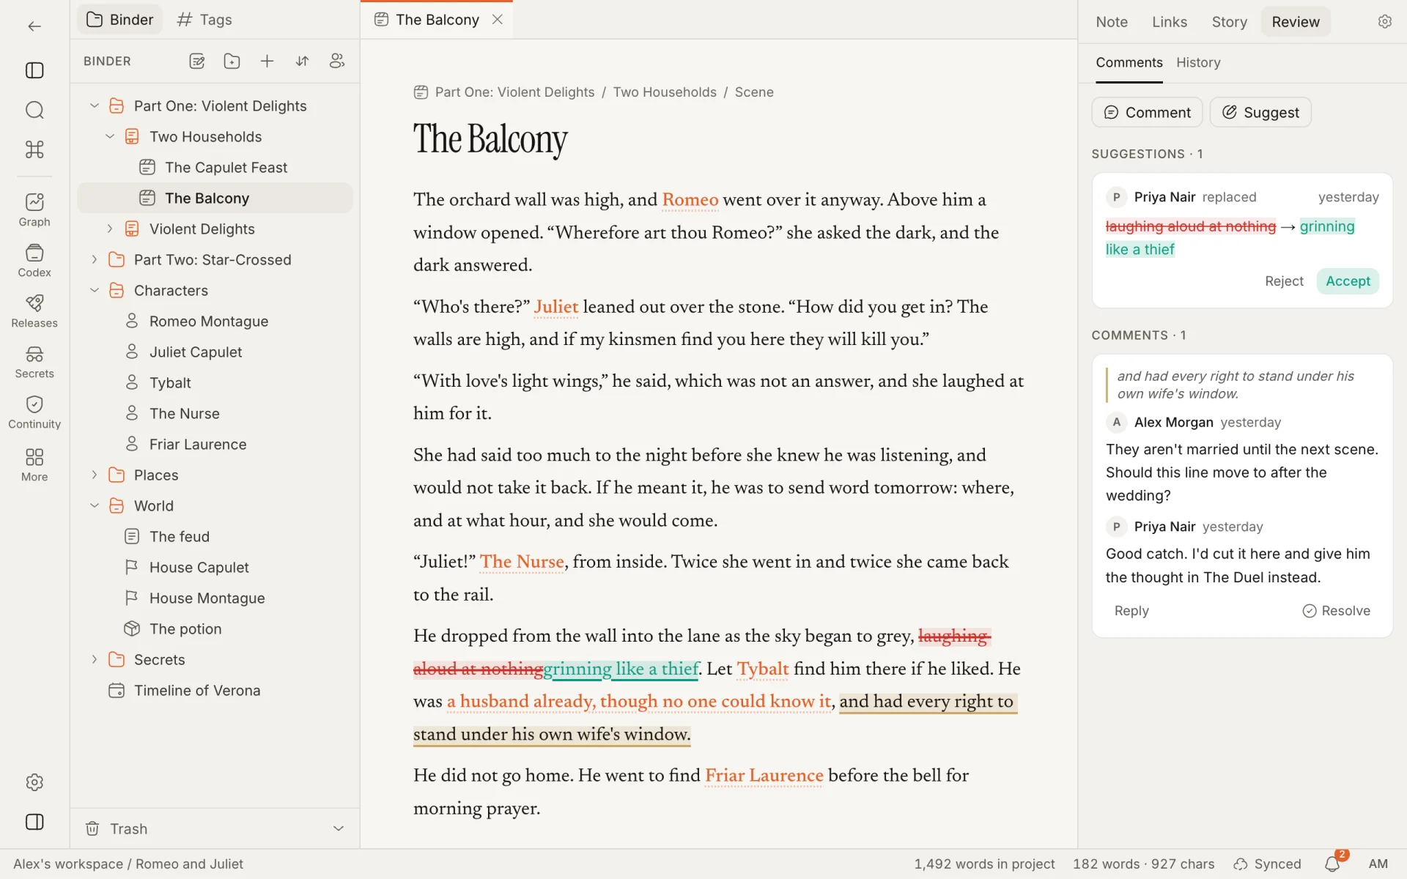Open the Continuity checker
This screenshot has height=879, width=1407.
click(34, 412)
